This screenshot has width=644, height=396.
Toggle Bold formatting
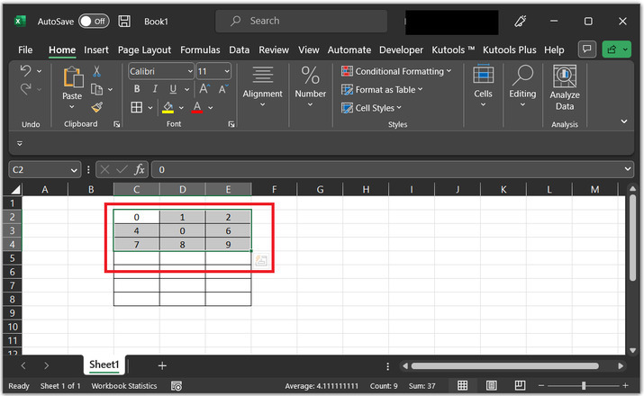137,89
